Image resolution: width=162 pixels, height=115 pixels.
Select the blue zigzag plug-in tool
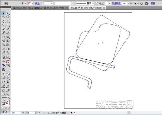tap(4, 65)
